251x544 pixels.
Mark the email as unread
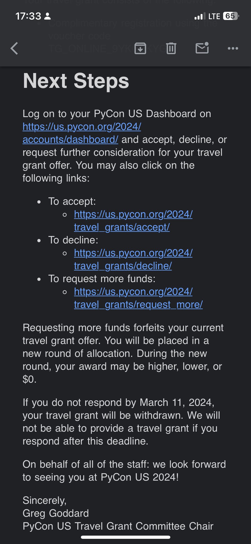(x=202, y=48)
